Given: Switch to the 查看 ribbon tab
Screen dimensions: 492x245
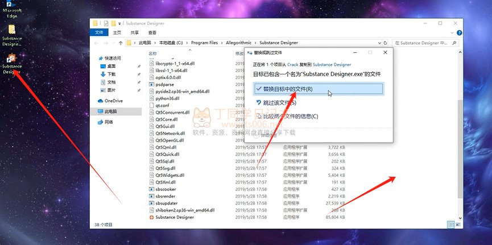Looking at the screenshot, I should tap(152, 32).
